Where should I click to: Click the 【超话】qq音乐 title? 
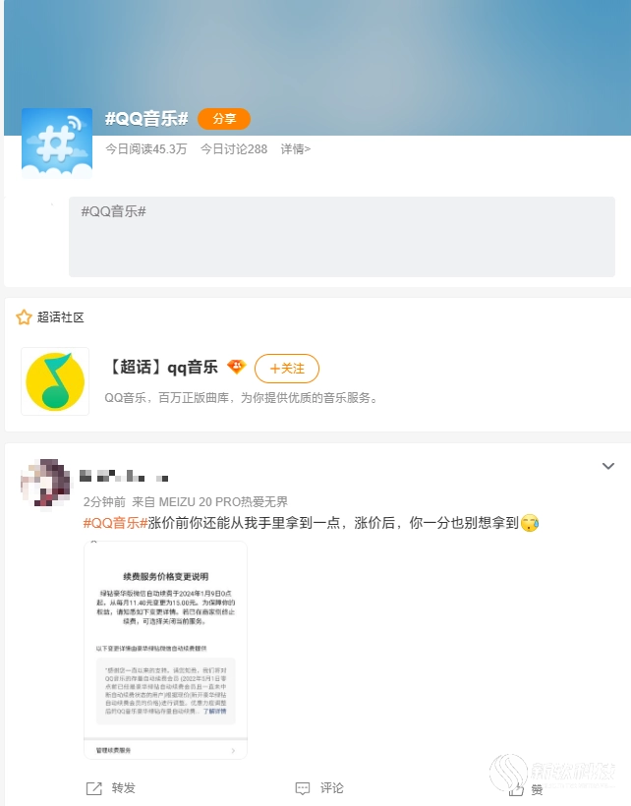coord(163,367)
